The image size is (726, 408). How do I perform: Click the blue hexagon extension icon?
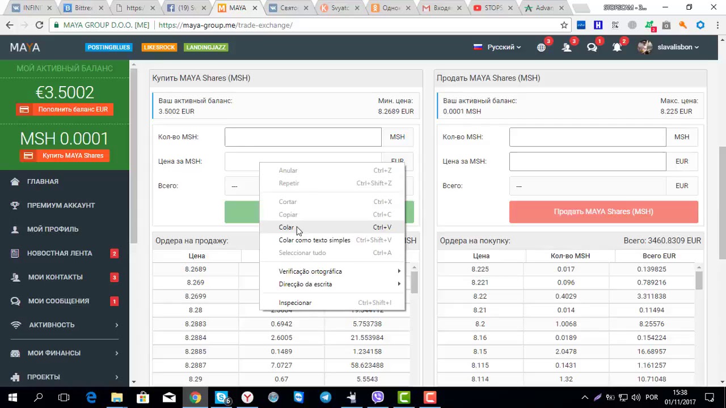point(700,25)
